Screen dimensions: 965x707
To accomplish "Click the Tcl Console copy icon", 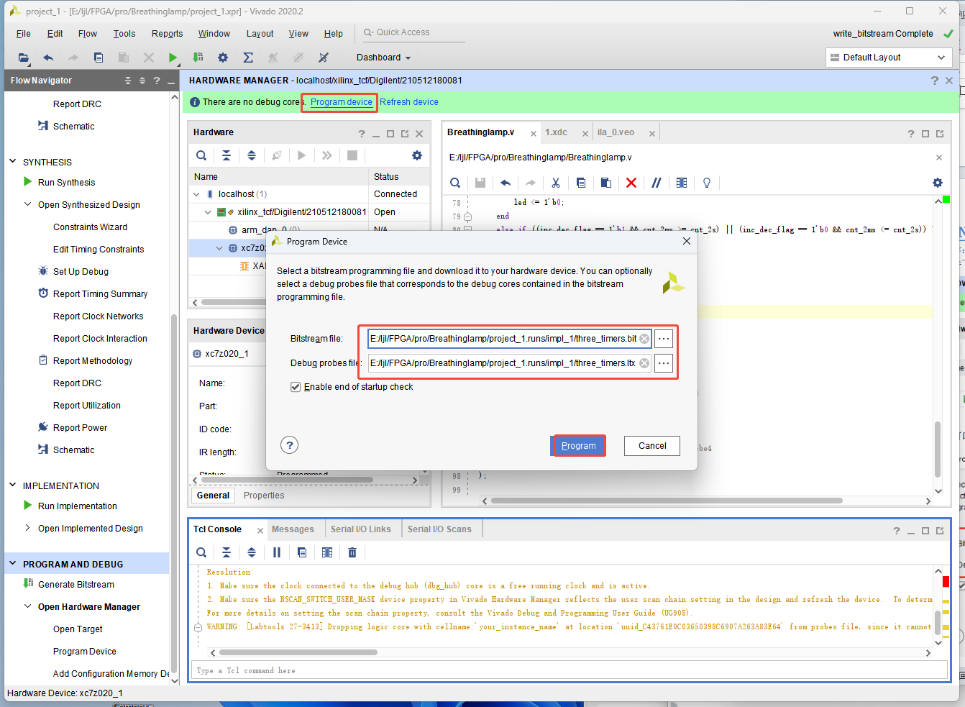I will pos(302,552).
